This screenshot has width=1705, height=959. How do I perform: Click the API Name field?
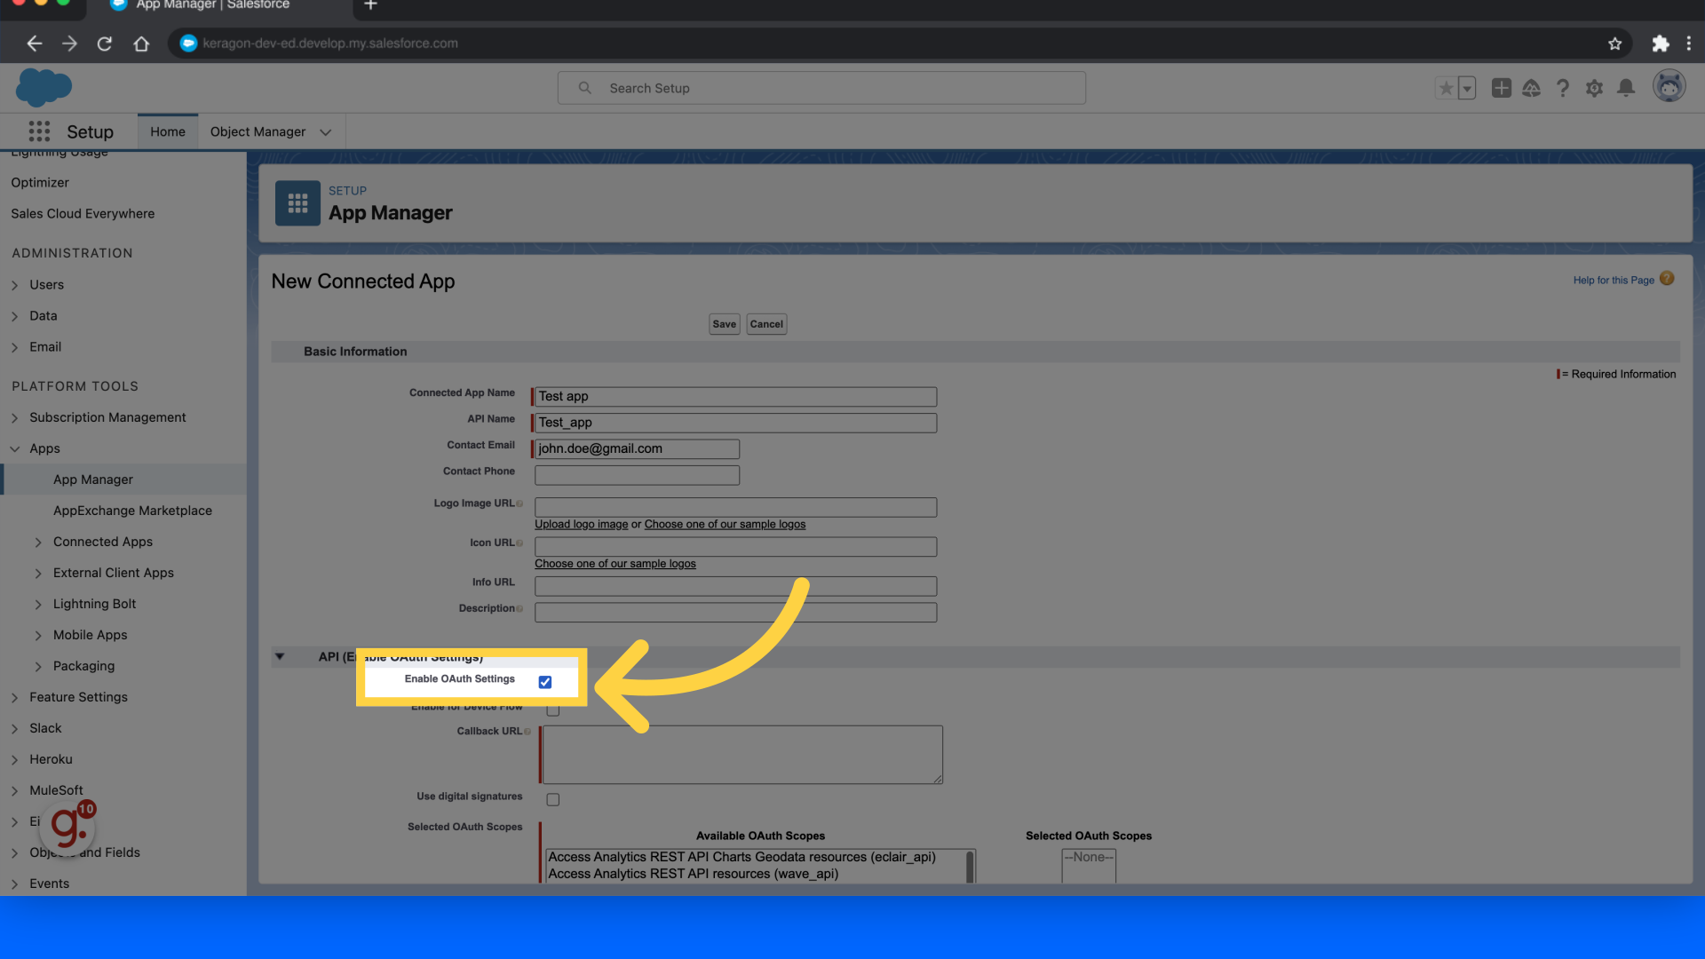pos(735,423)
